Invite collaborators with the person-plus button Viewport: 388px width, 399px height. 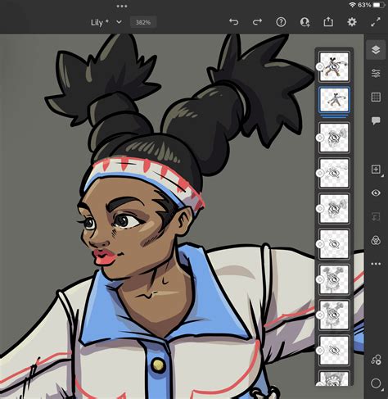click(305, 22)
